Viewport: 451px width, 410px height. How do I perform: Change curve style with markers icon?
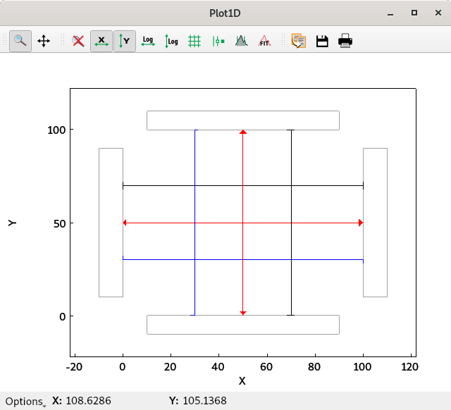[x=218, y=41]
